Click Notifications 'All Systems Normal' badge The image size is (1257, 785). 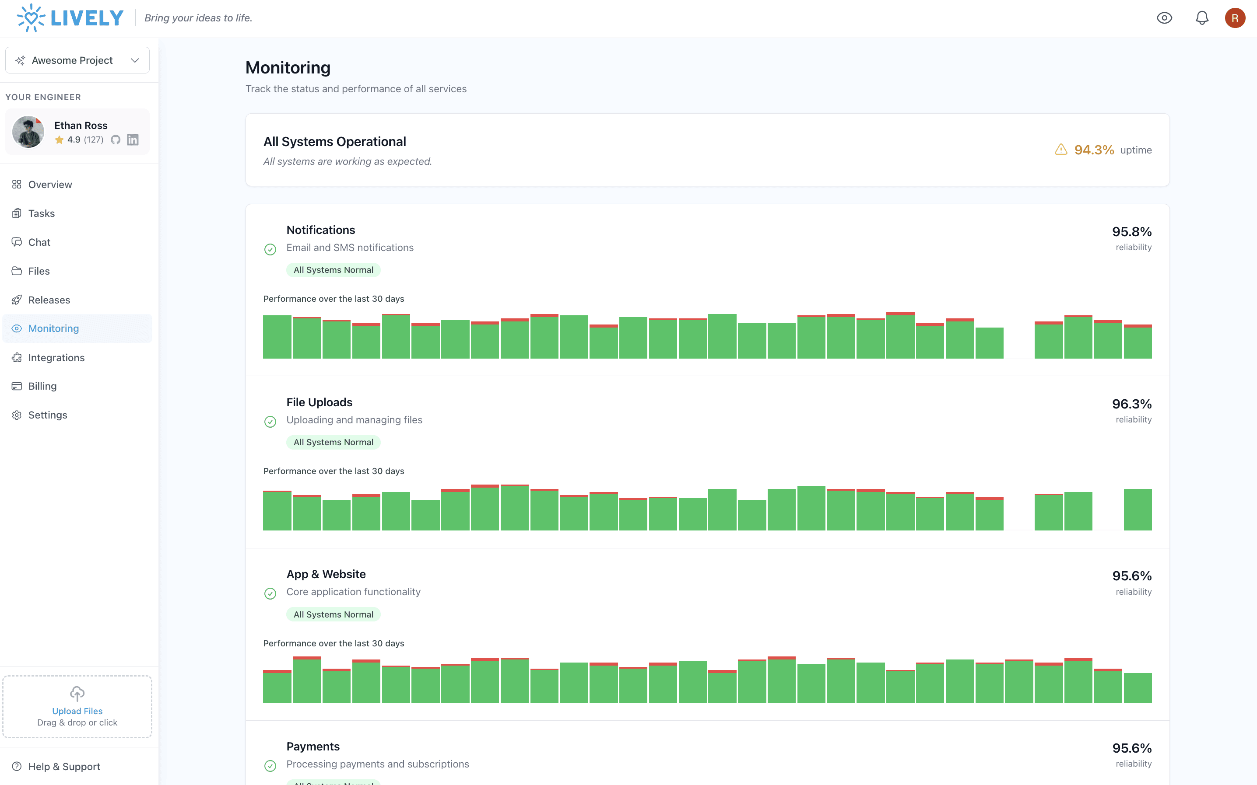click(333, 270)
